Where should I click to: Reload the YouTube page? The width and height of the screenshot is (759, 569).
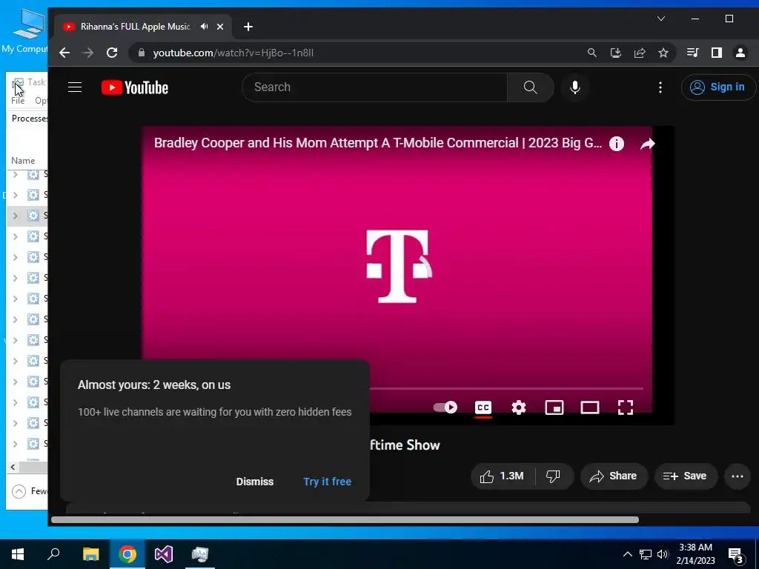coord(112,53)
